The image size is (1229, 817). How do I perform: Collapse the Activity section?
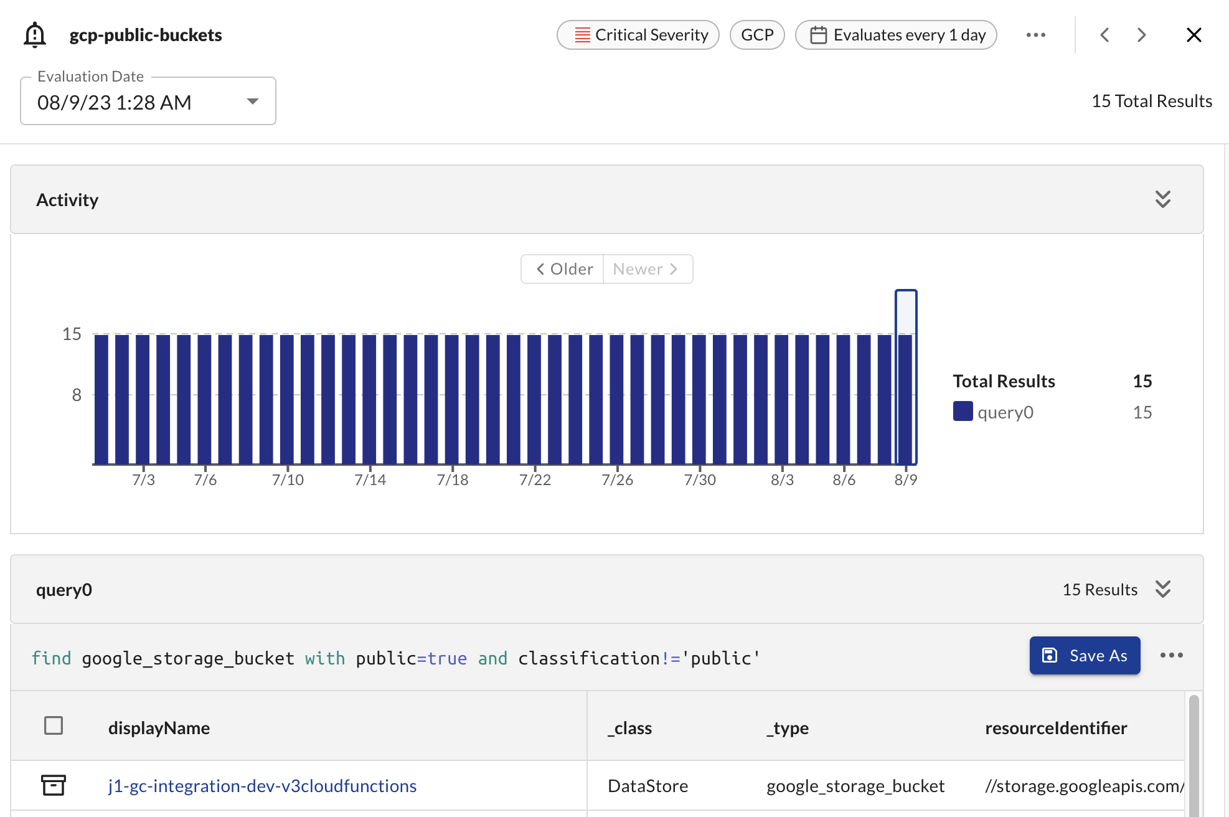coord(1162,199)
